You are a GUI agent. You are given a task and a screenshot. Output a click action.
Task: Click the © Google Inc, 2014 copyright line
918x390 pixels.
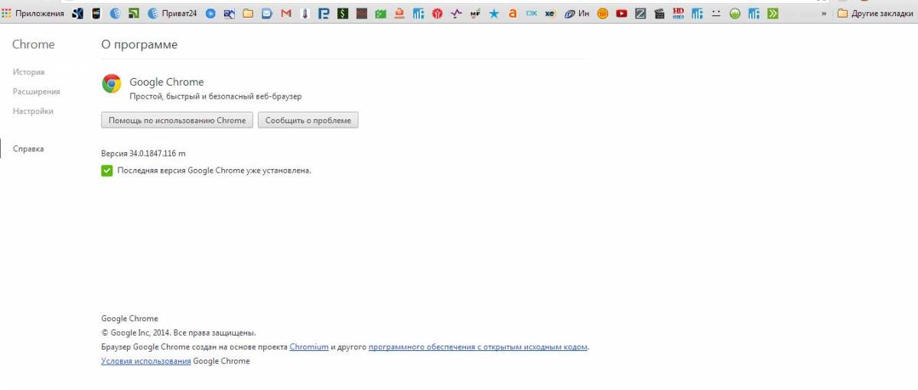[178, 333]
